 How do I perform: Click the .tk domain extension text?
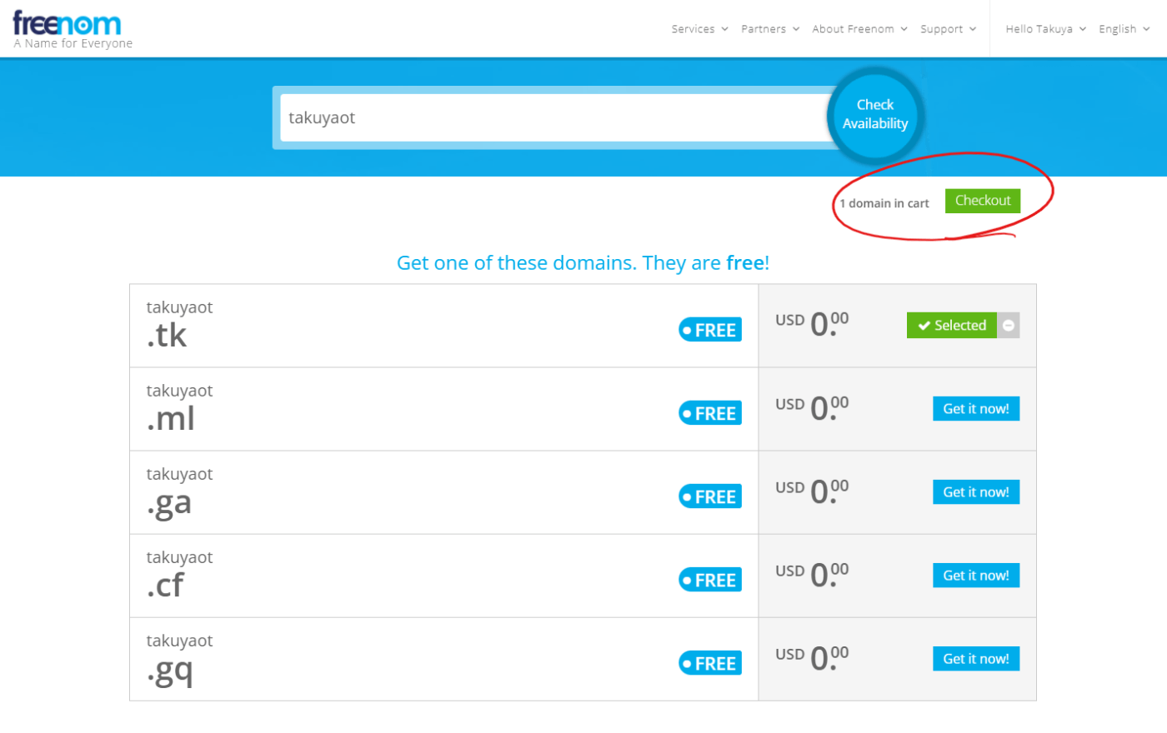[x=167, y=335]
